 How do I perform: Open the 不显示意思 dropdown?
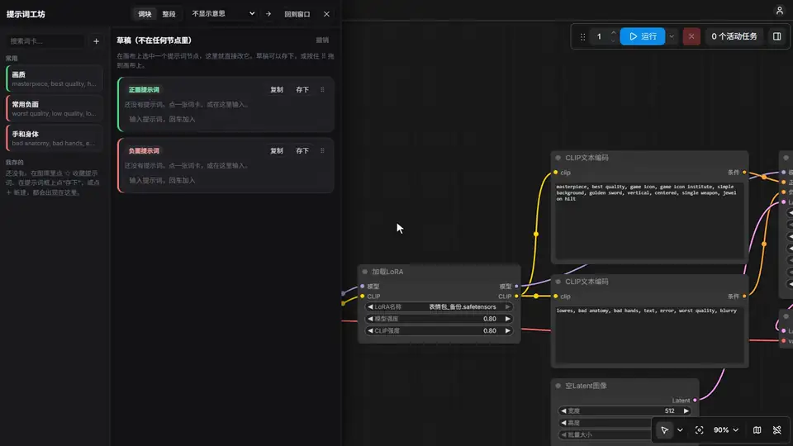(223, 14)
